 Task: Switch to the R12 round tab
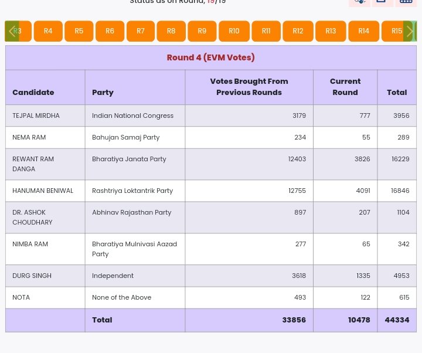coord(298,31)
